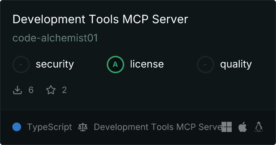Screen dimensions: 276x145
Task: Select the quality label text
Action: pyautogui.click(x=236, y=65)
